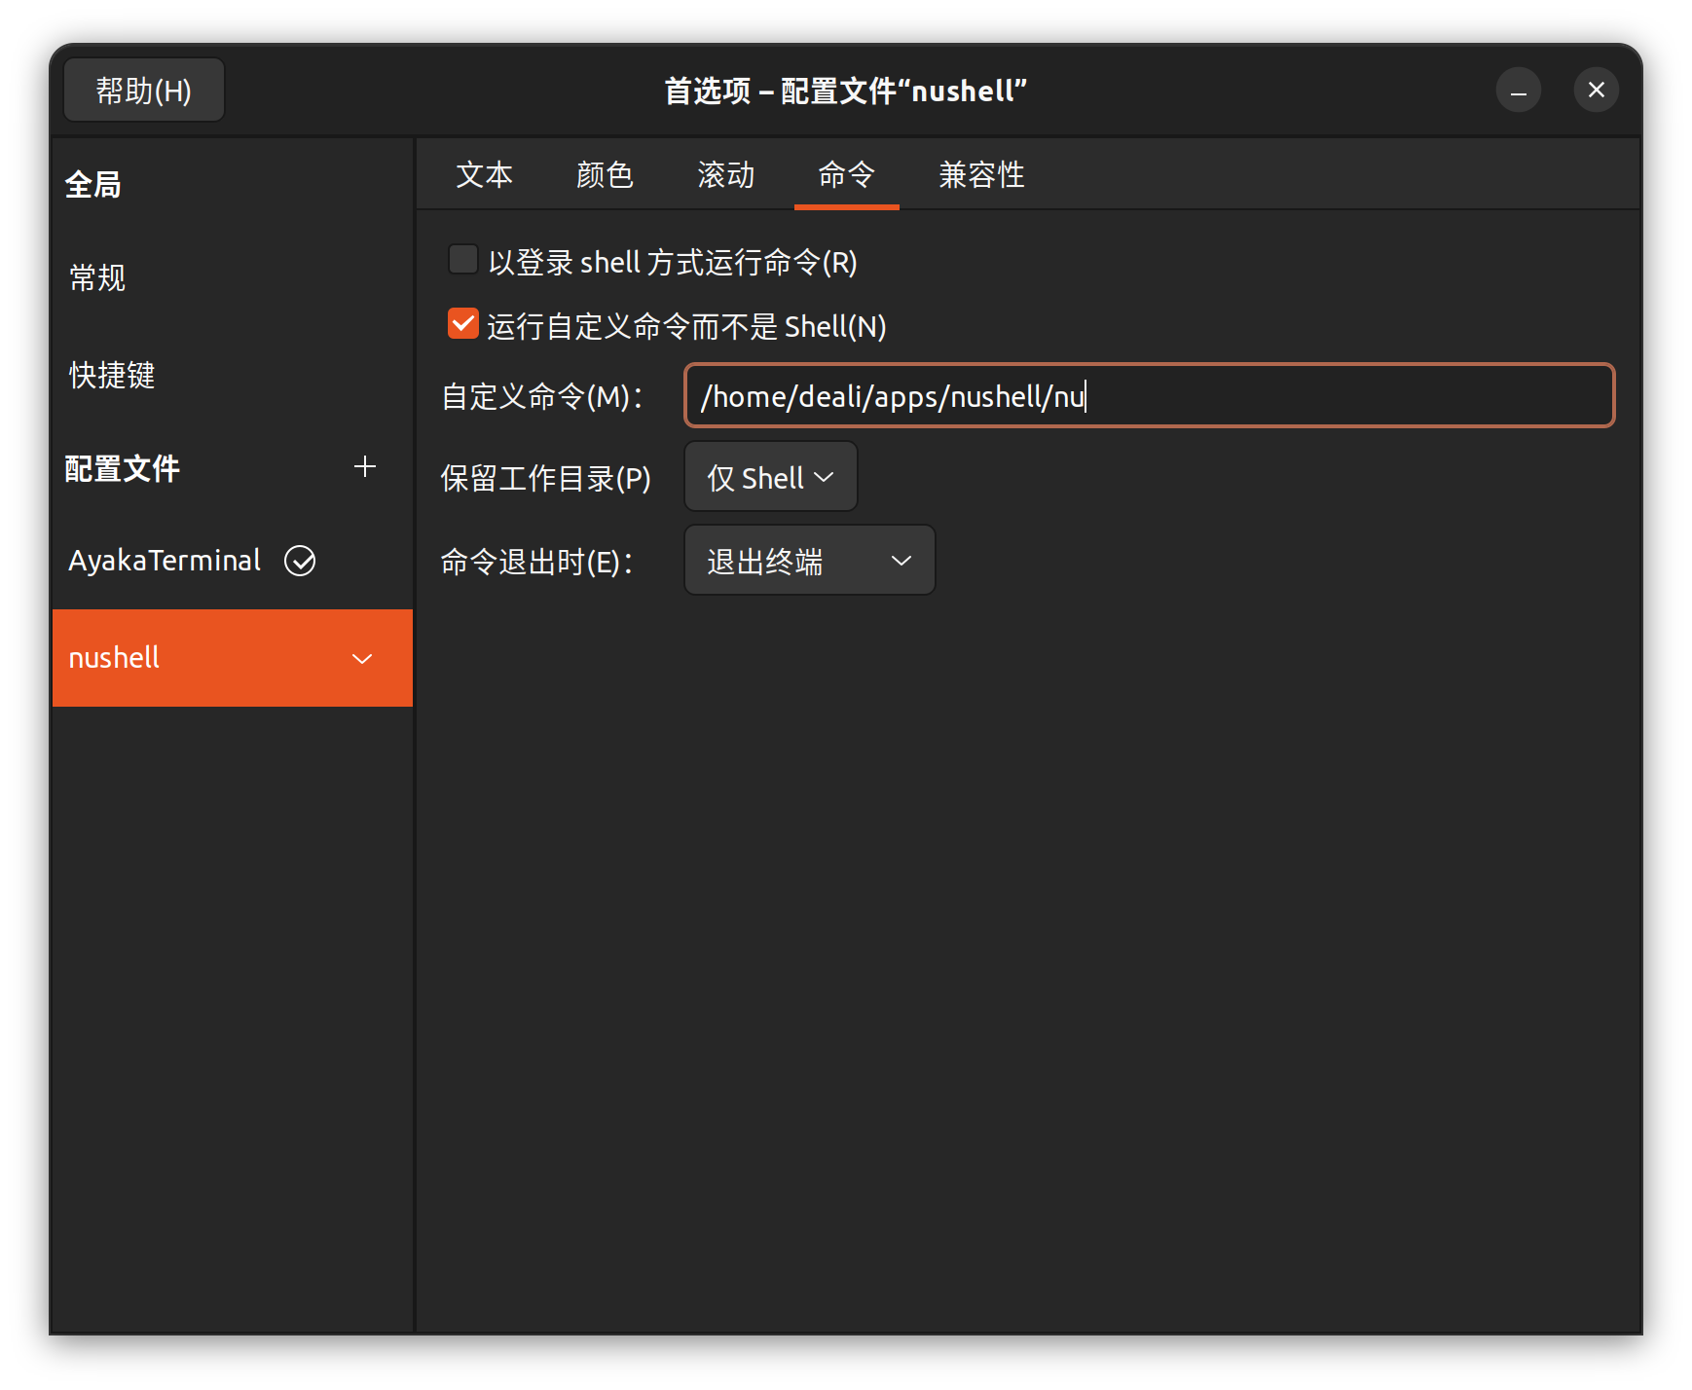Close the preferences window

(1596, 91)
